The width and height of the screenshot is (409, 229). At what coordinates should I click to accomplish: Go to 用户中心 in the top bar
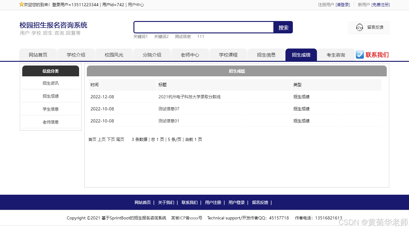[x=135, y=5]
